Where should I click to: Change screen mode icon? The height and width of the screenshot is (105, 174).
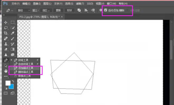[12, 93]
